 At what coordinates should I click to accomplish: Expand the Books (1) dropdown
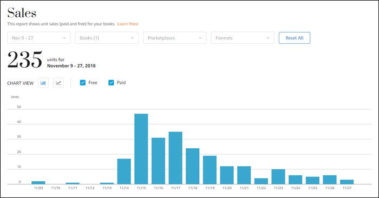(x=107, y=38)
